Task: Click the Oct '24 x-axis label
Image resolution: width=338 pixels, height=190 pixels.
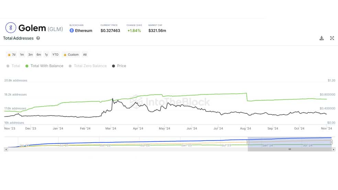Action: [299, 129]
